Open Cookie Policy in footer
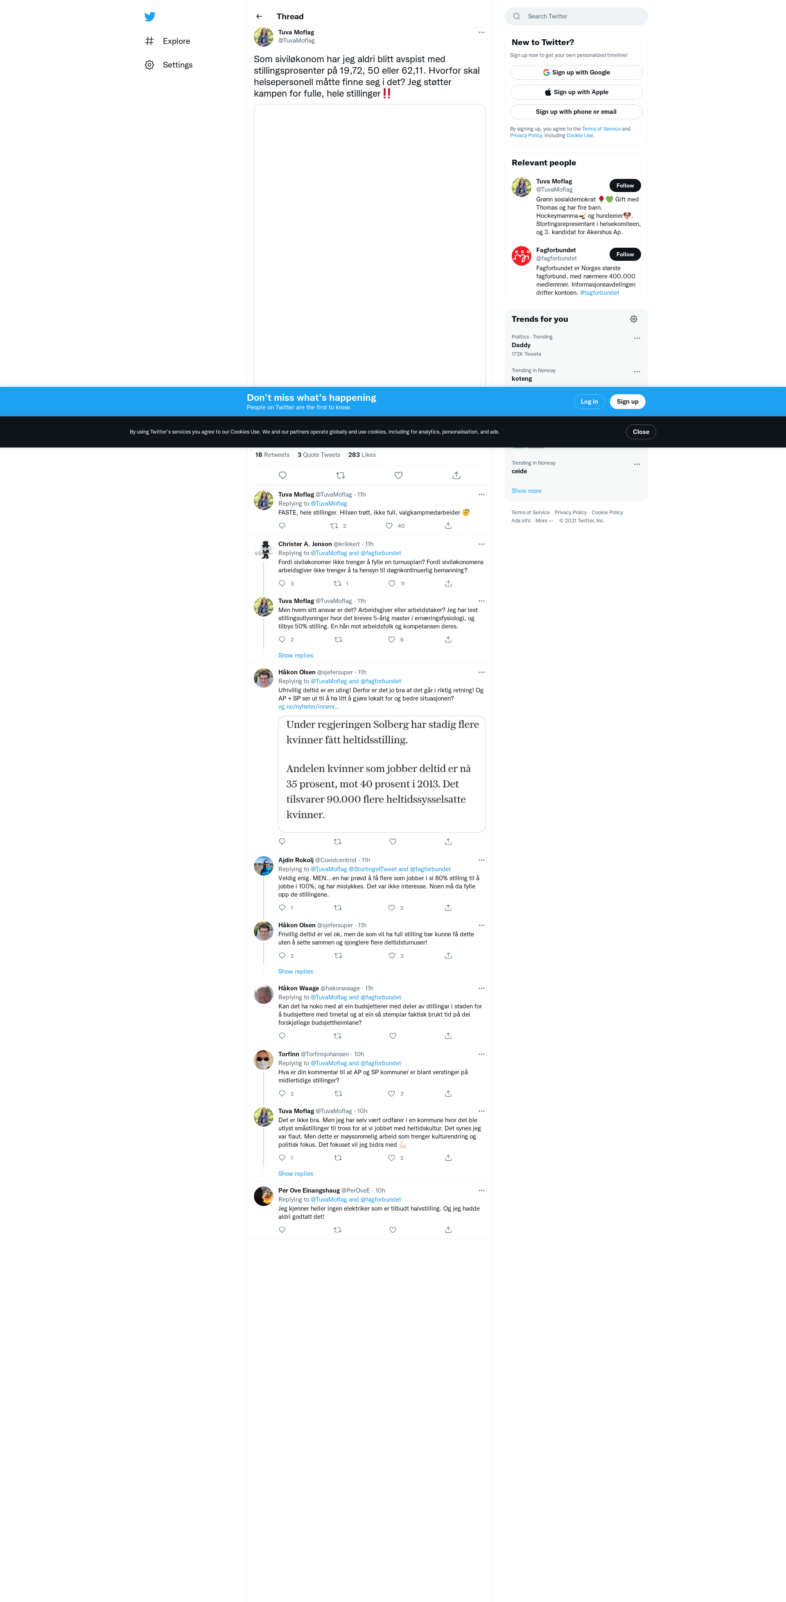 607,513
